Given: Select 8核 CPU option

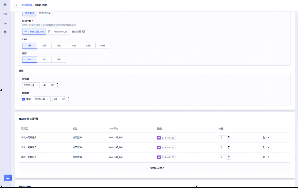Looking at the screenshot, I should pyautogui.click(x=59, y=46).
